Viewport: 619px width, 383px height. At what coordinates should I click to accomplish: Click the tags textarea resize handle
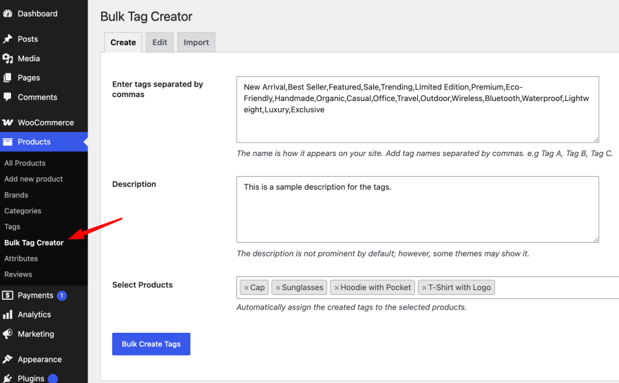(x=596, y=140)
